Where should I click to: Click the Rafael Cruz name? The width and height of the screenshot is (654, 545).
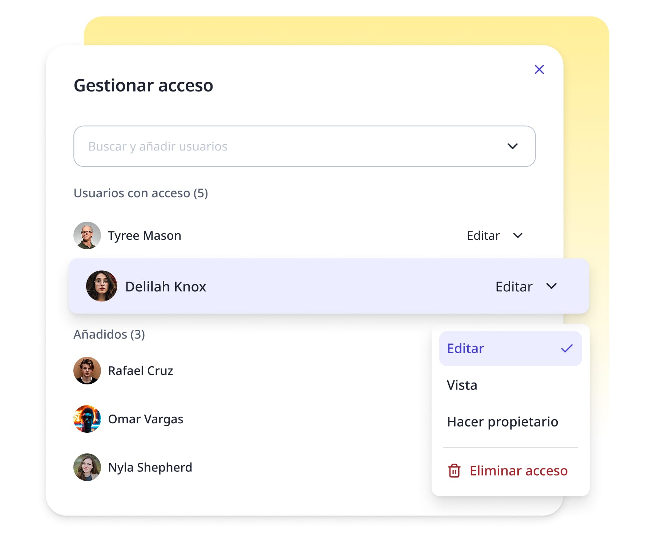[x=141, y=371]
